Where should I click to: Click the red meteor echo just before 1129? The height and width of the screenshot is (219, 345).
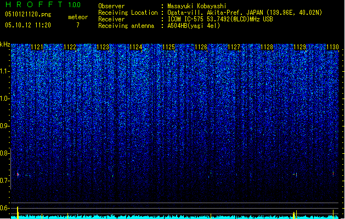(296, 175)
